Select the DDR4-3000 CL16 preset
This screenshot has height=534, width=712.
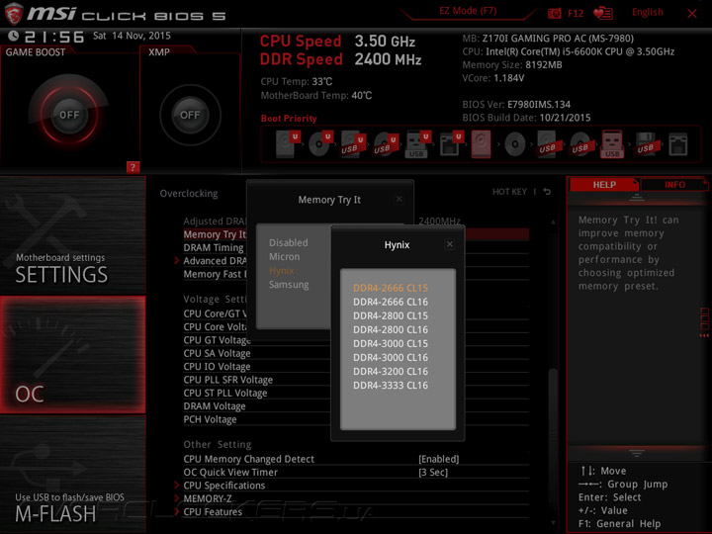coord(391,357)
